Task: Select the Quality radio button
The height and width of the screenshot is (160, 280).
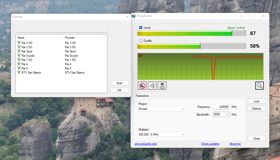Action: pyautogui.click(x=141, y=41)
